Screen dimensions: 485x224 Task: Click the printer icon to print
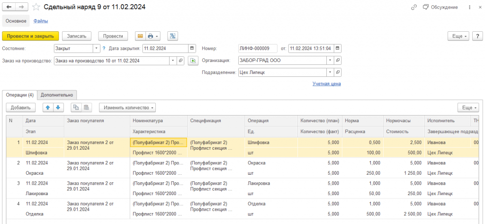pyautogui.click(x=150, y=36)
